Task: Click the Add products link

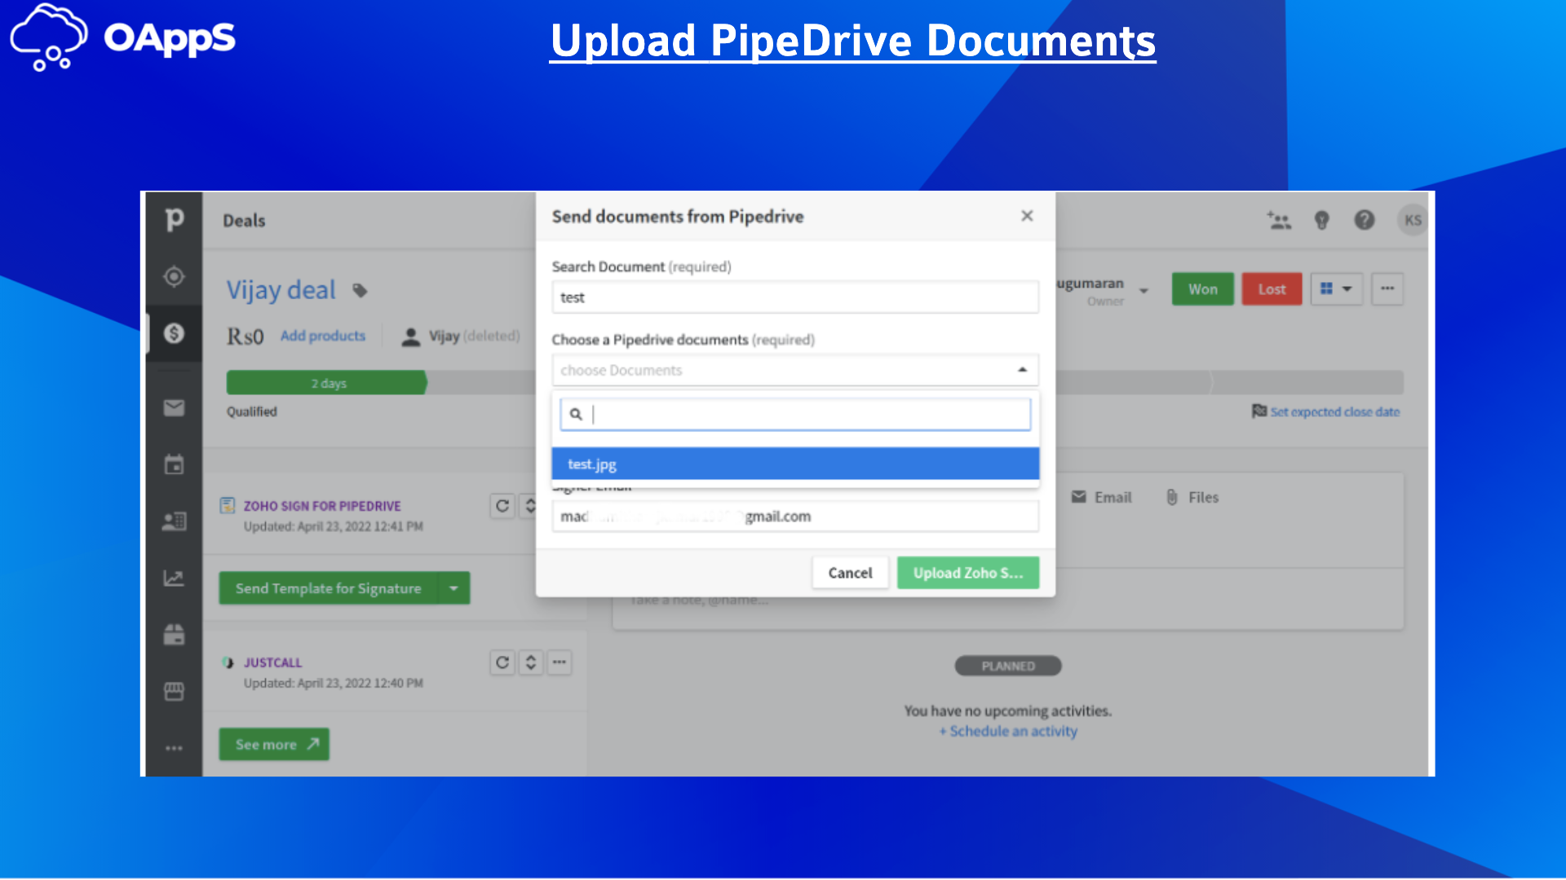Action: coord(323,336)
